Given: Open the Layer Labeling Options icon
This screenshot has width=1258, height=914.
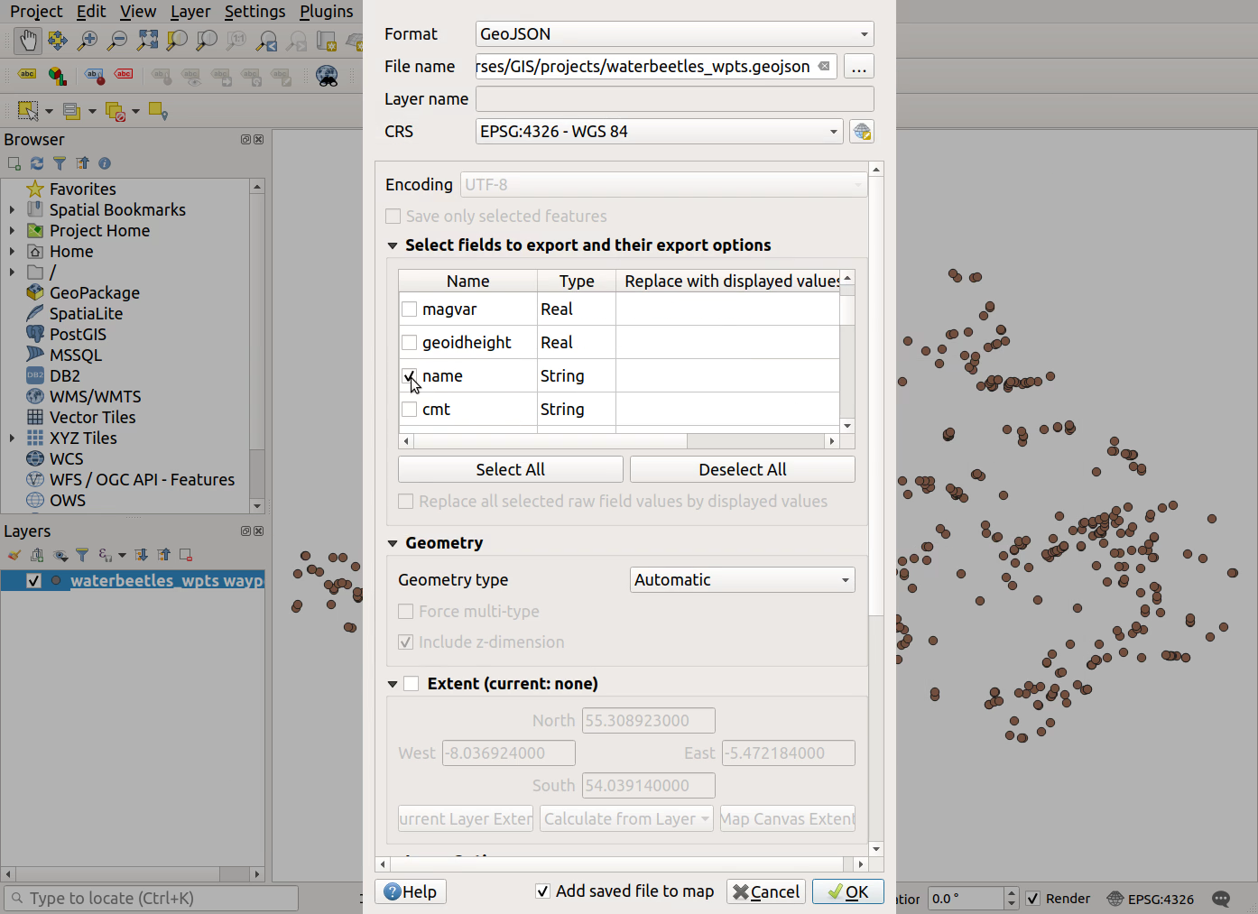Looking at the screenshot, I should [x=28, y=76].
